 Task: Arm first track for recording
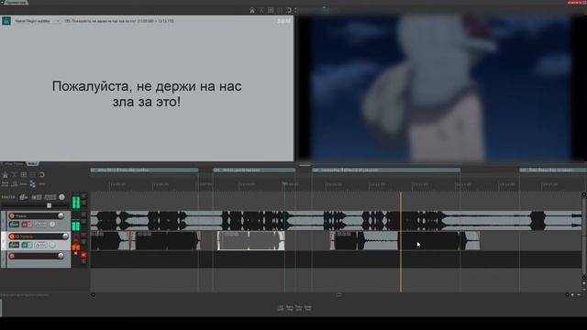(x=12, y=216)
